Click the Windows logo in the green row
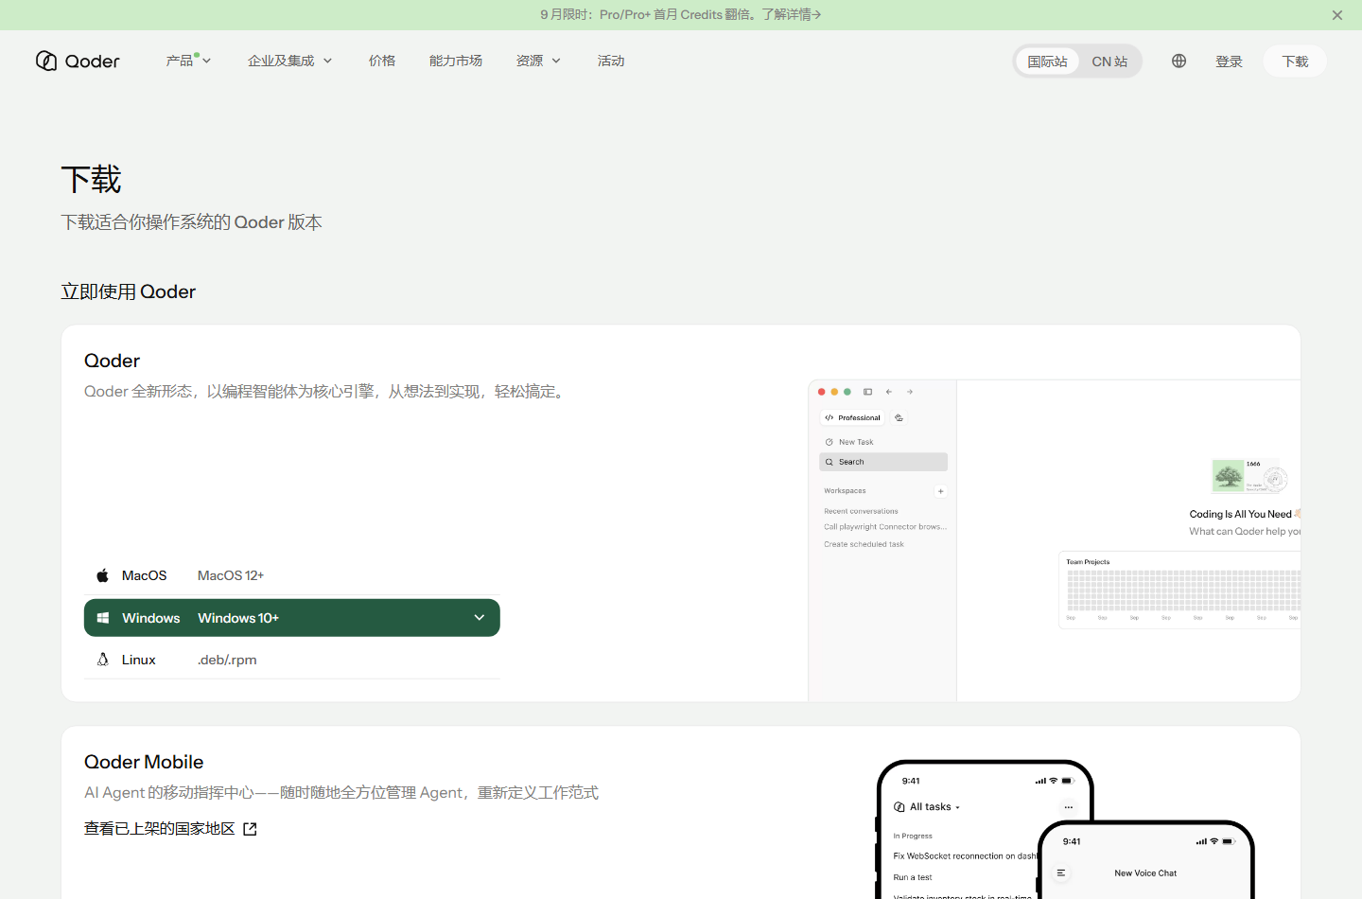This screenshot has width=1362, height=899. [103, 618]
